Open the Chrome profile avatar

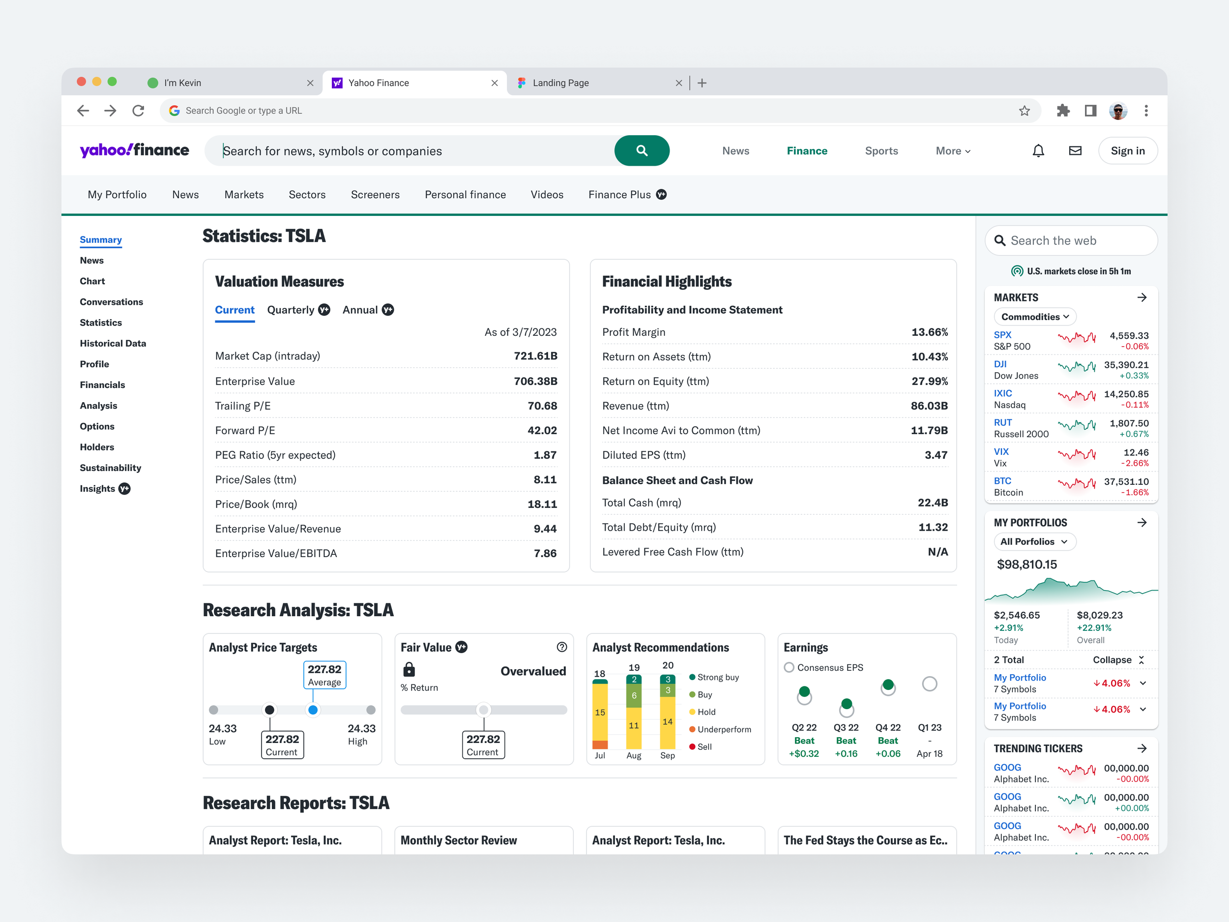coord(1118,111)
